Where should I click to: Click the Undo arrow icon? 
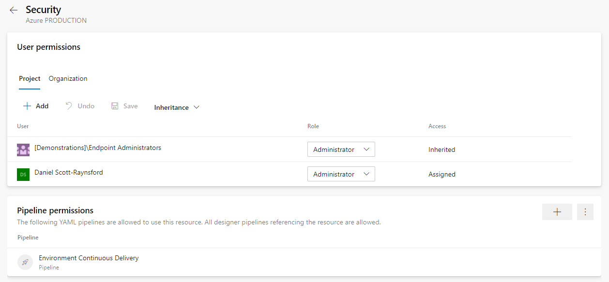click(x=69, y=106)
